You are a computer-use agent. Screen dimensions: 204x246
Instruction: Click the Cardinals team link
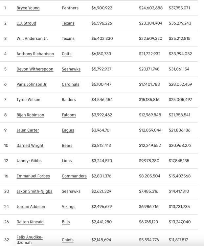pyautogui.click(x=70, y=84)
